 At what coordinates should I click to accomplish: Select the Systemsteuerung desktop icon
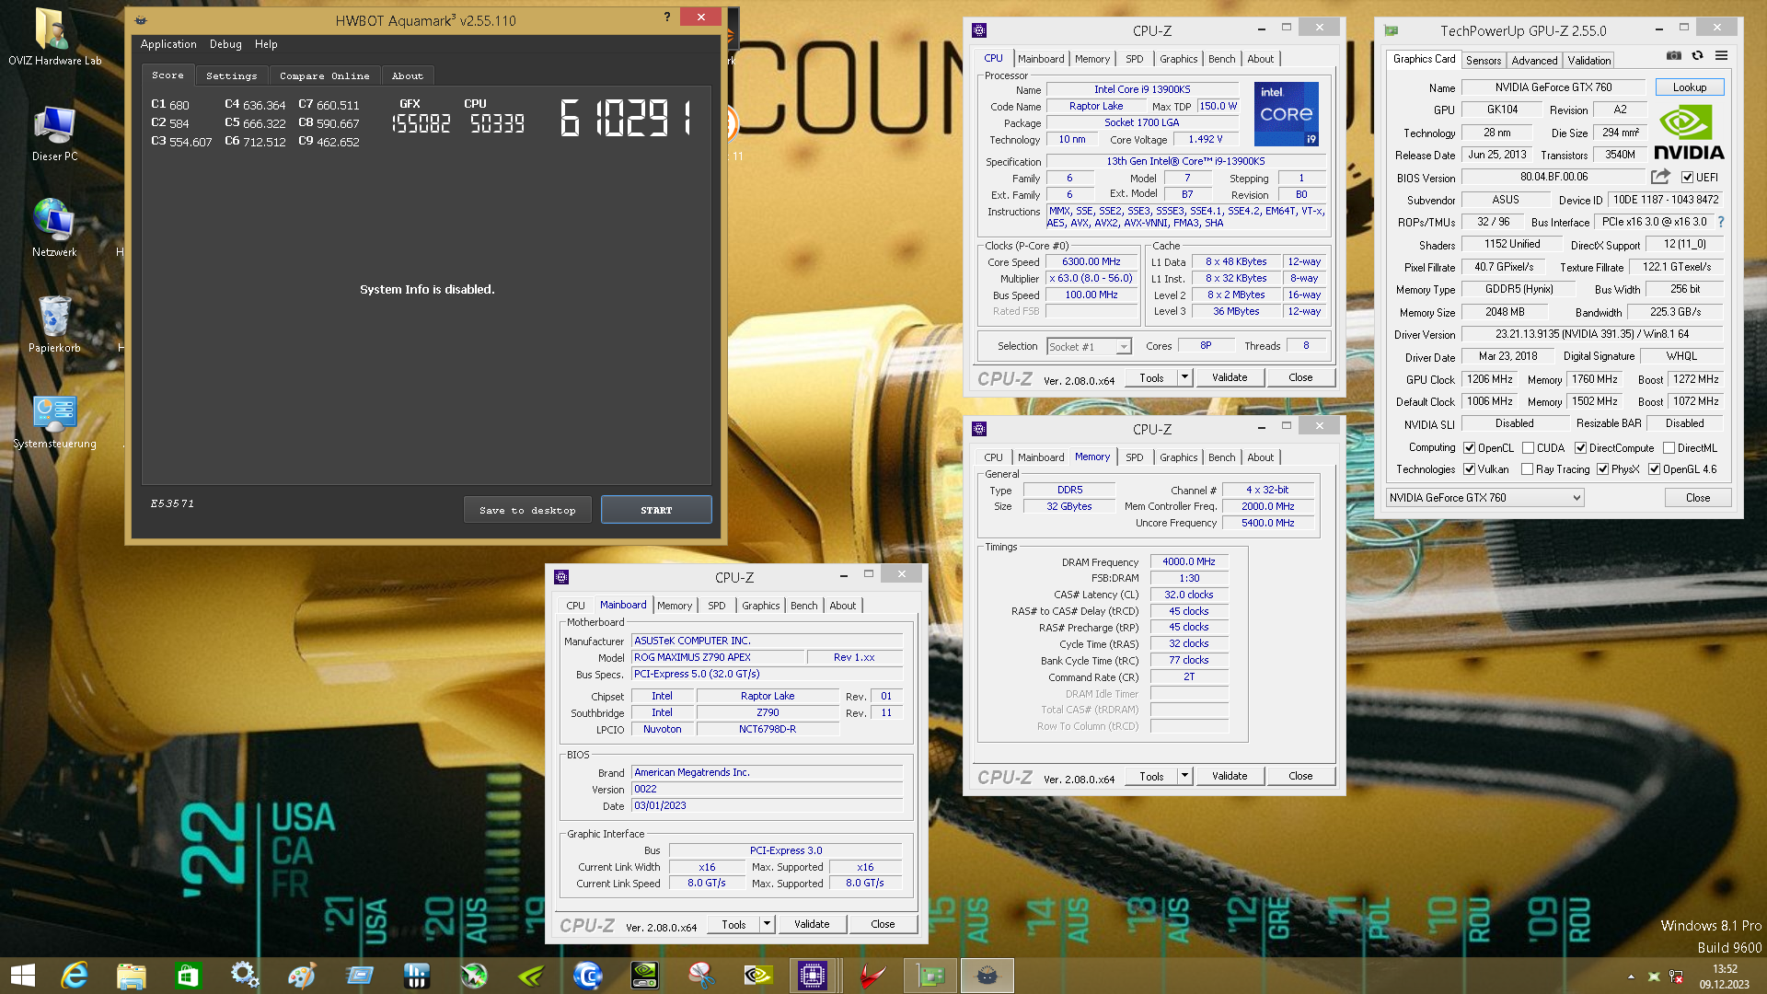click(54, 422)
